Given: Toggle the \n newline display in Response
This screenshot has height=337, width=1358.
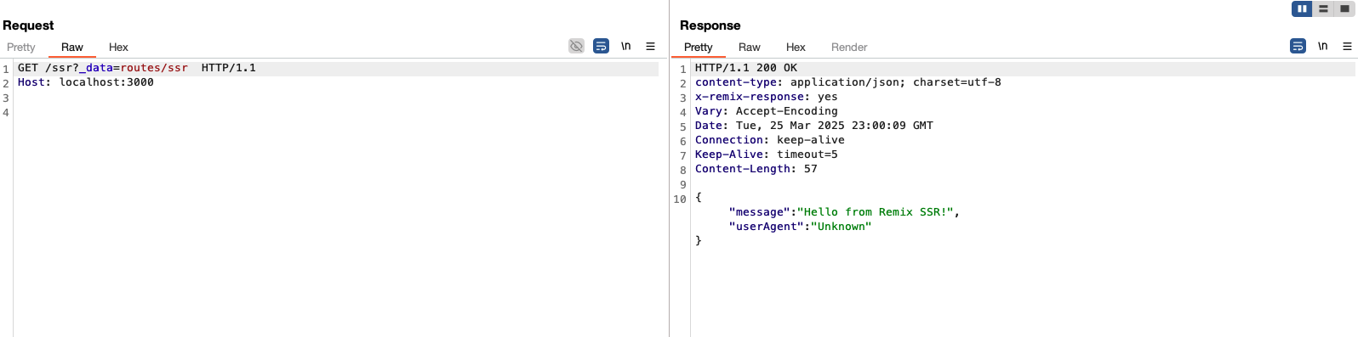Looking at the screenshot, I should [x=1322, y=46].
